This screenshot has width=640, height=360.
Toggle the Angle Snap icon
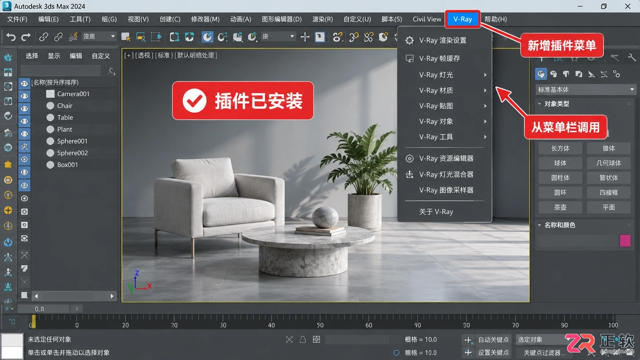pyautogui.click(x=354, y=37)
